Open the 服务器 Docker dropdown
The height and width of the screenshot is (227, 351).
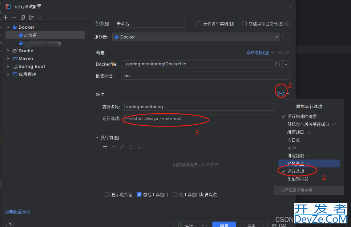click(x=196, y=37)
